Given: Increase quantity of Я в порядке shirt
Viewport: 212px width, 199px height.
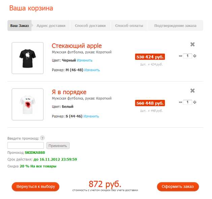Looking at the screenshot, I should [195, 102].
